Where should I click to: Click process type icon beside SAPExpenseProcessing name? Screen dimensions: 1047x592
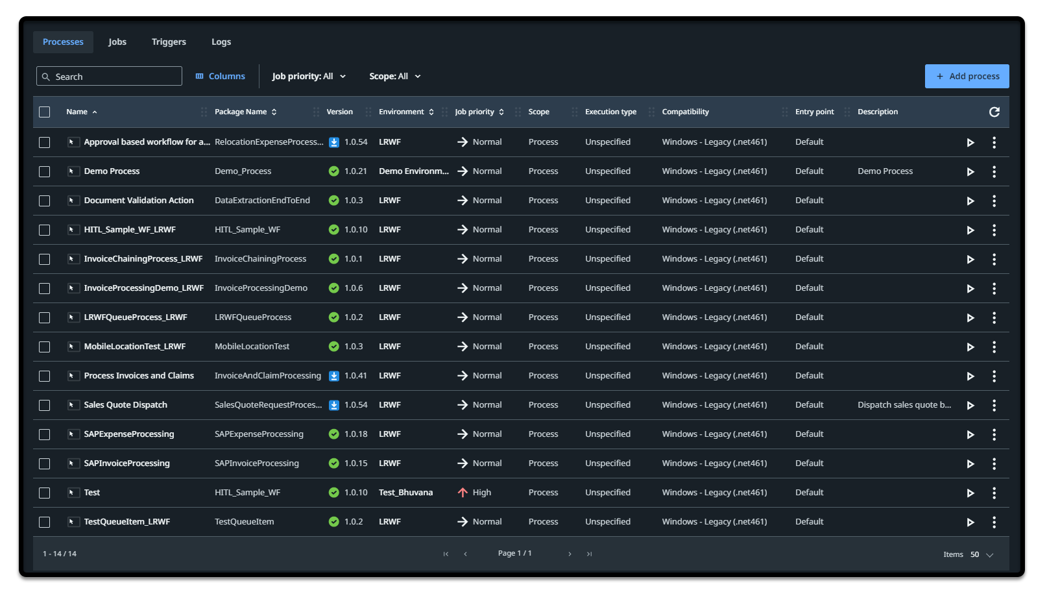(x=73, y=435)
